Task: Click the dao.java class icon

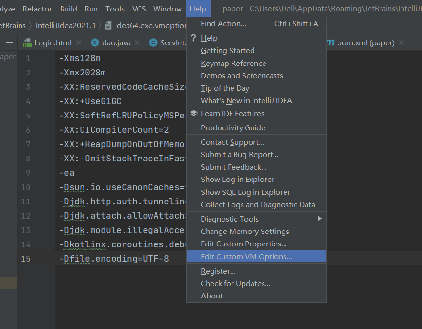Action: [x=95, y=42]
